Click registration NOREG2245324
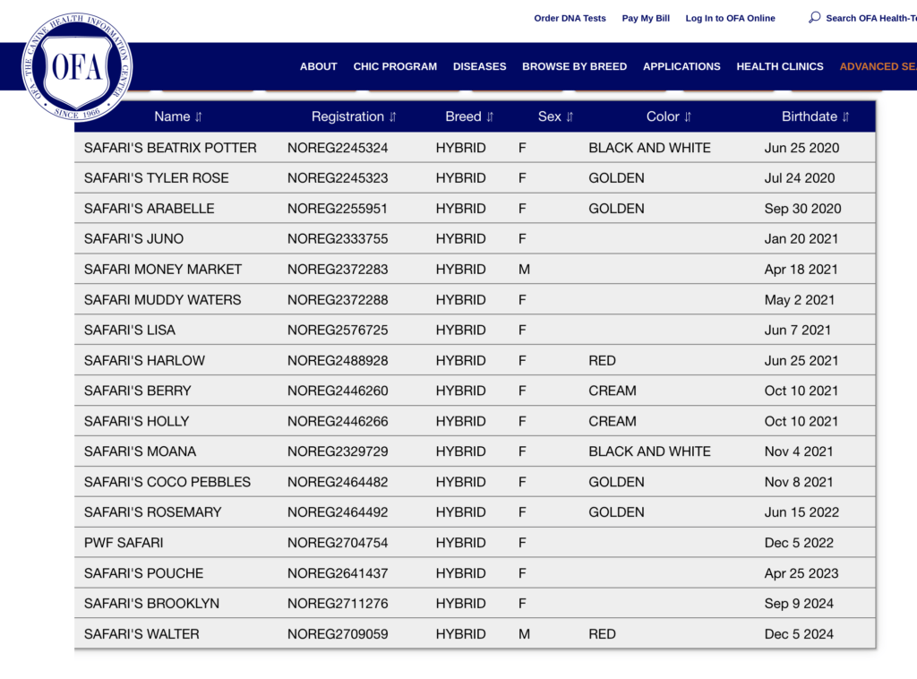Screen dimensions: 917x679 tap(338, 148)
